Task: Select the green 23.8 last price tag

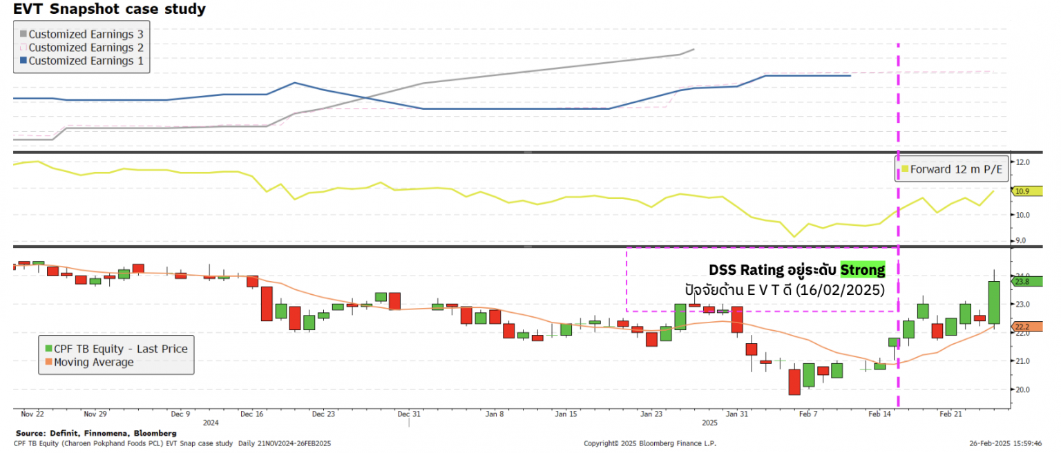Action: coord(1021,281)
